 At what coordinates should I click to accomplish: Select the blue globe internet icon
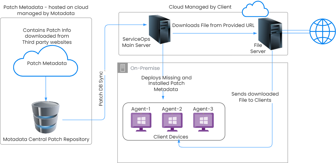(x=322, y=32)
